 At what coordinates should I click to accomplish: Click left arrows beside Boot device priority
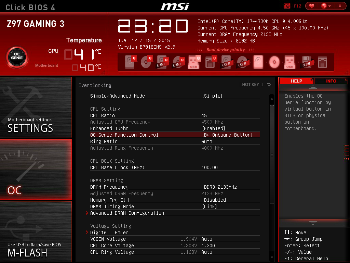200,50
